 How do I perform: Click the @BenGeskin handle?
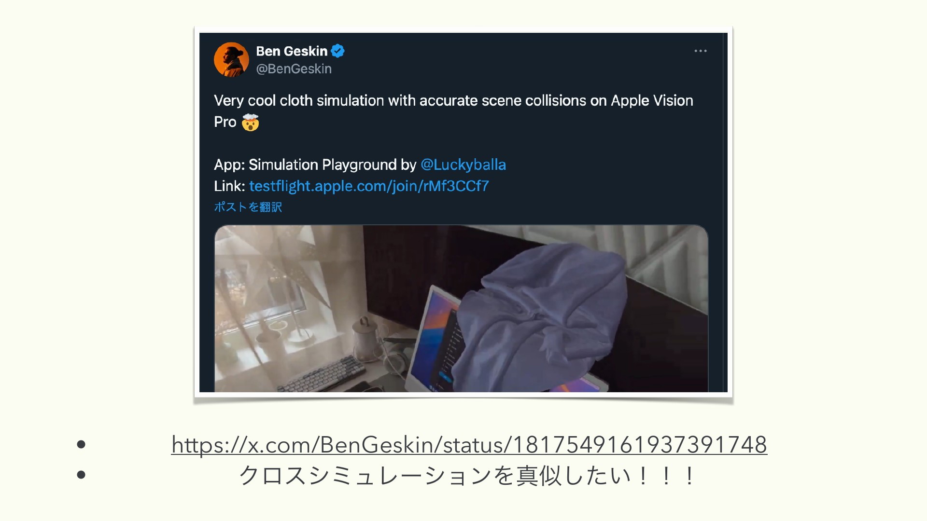click(294, 69)
